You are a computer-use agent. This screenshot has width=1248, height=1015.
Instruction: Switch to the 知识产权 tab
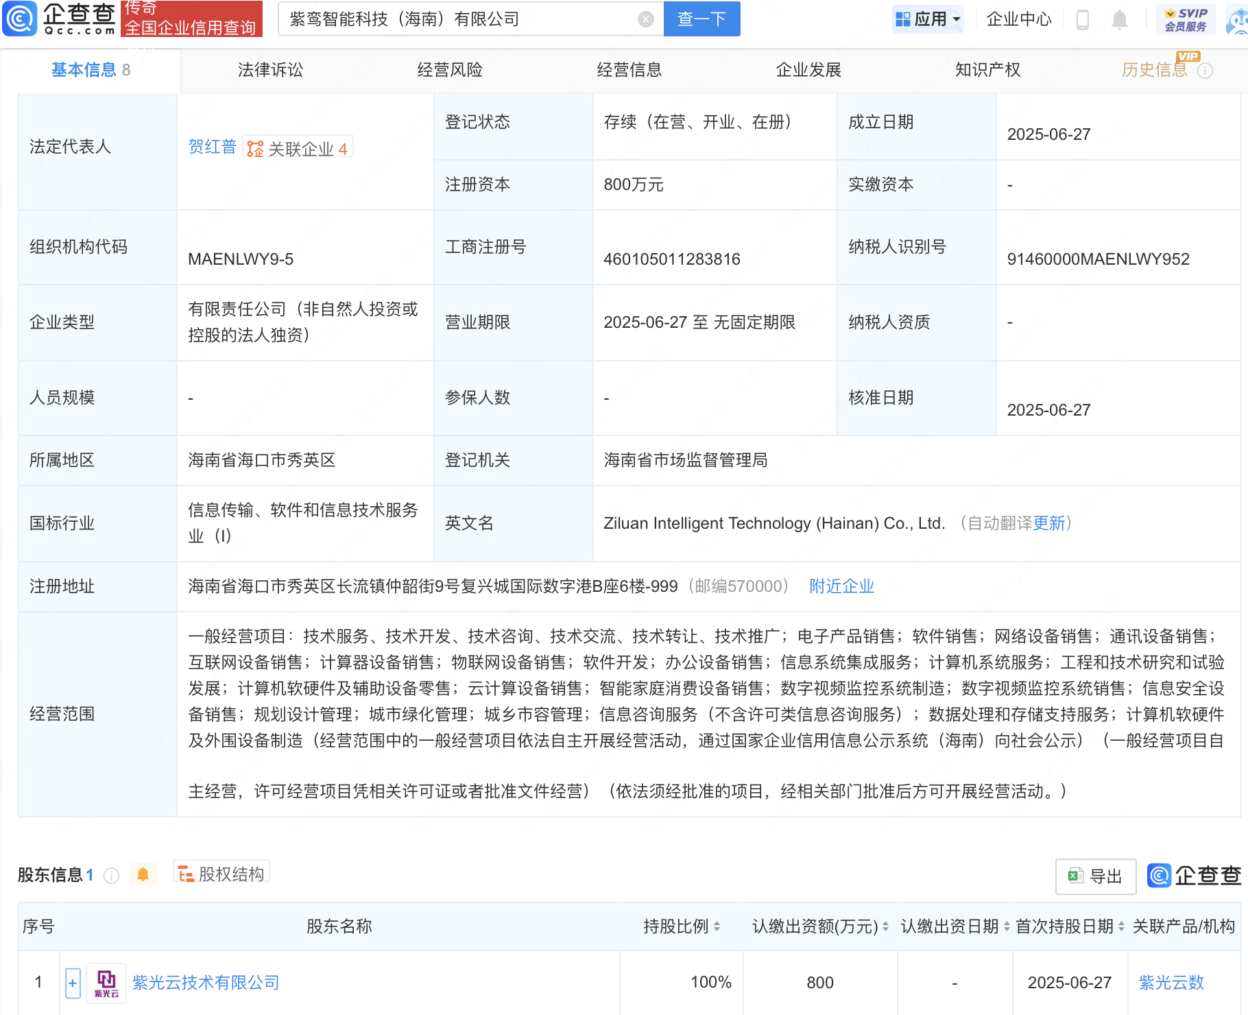pyautogui.click(x=987, y=70)
